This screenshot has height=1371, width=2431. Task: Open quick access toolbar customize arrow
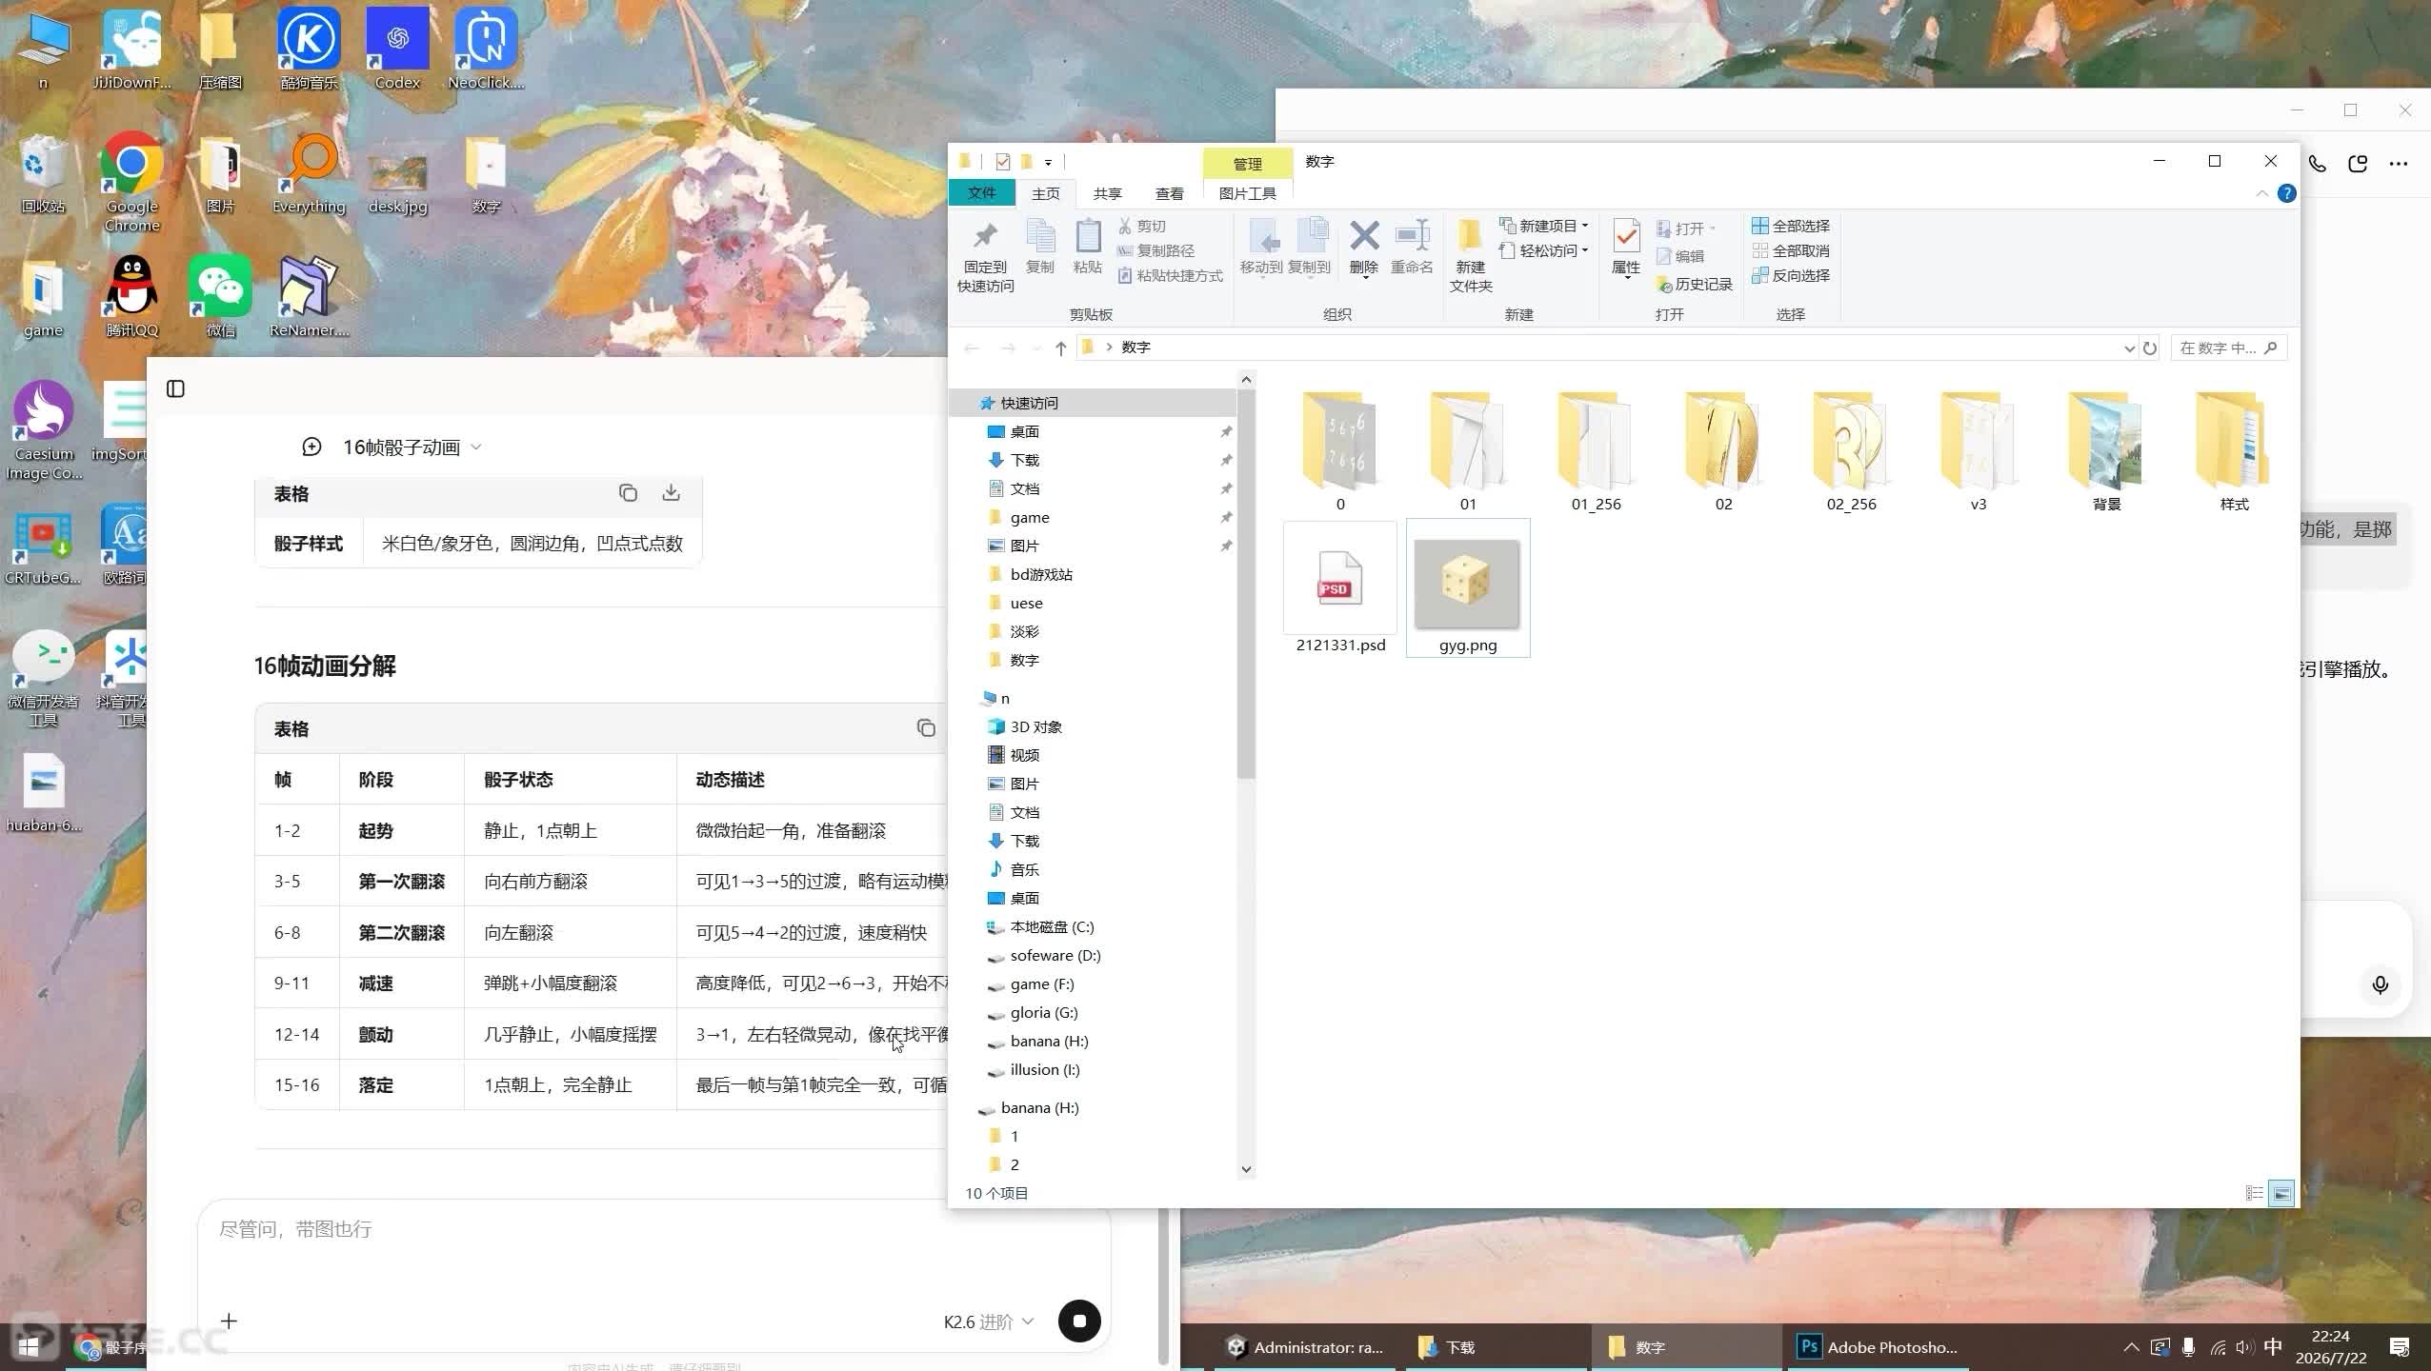pyautogui.click(x=1048, y=163)
